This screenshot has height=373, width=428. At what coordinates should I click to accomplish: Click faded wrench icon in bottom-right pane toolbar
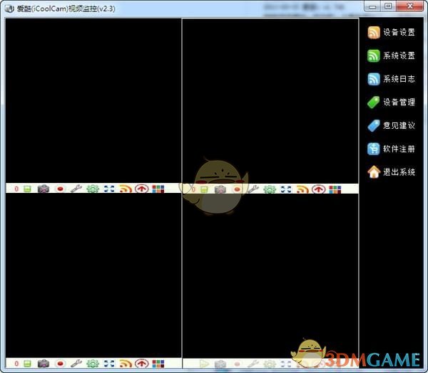253,364
